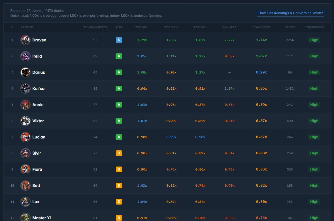Sort by the Decks column header

pyautogui.click(x=290, y=27)
